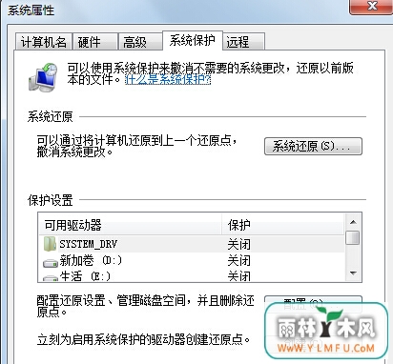This screenshot has height=364, width=393.
Task: Select the 高级 tab
Action: [140, 42]
